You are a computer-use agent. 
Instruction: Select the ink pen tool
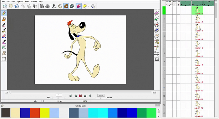[x=4, y=25]
